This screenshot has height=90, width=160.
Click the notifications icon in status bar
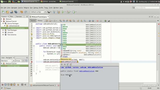(141, 88)
